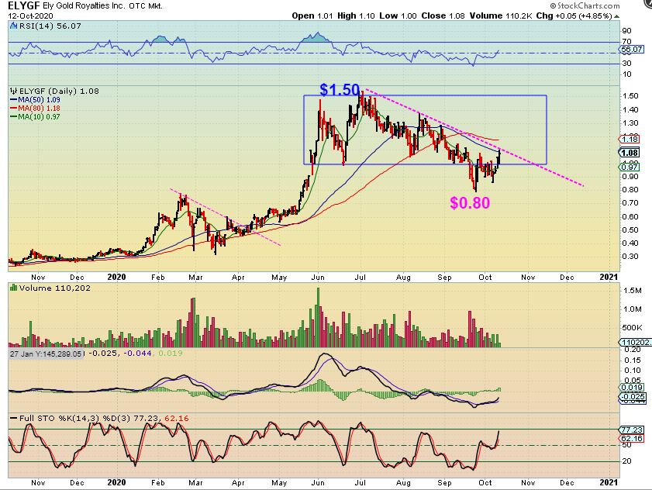The image size is (652, 490).
Task: Click the blue MA(50) legend line swatch
Action: point(13,100)
